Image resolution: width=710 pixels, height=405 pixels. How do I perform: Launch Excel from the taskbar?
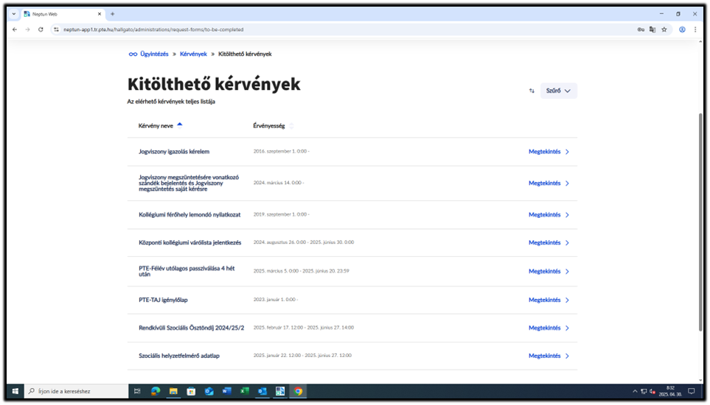click(244, 391)
